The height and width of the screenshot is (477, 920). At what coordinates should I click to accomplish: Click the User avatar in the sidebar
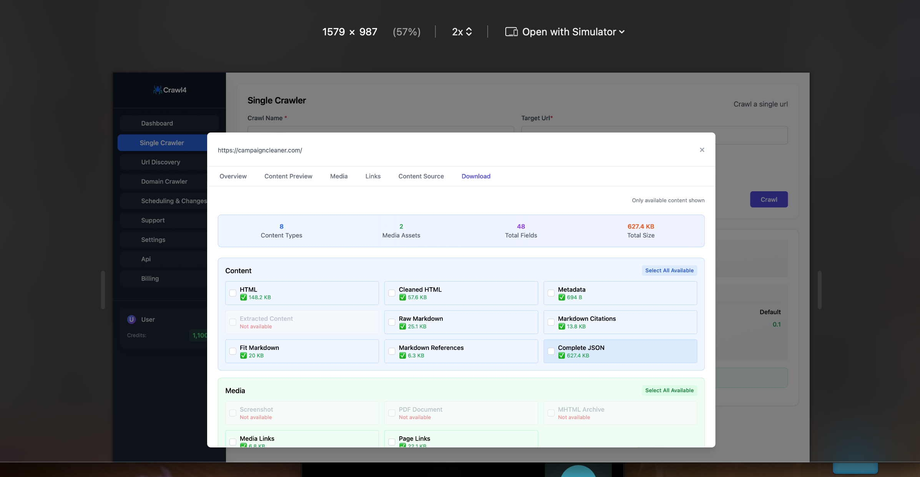(x=131, y=319)
